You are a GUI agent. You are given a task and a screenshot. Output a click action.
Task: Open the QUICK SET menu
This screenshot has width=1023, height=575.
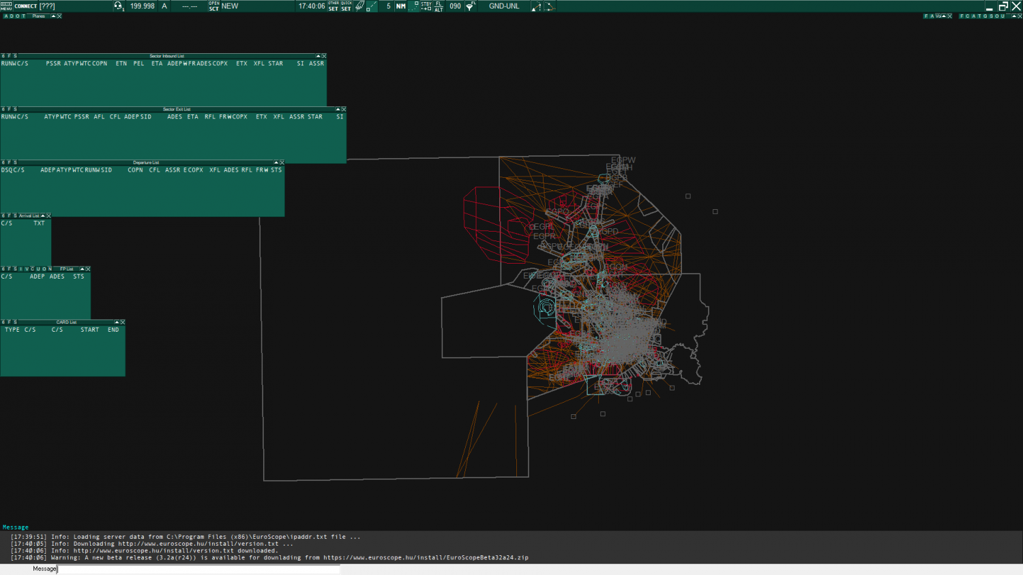(x=346, y=6)
